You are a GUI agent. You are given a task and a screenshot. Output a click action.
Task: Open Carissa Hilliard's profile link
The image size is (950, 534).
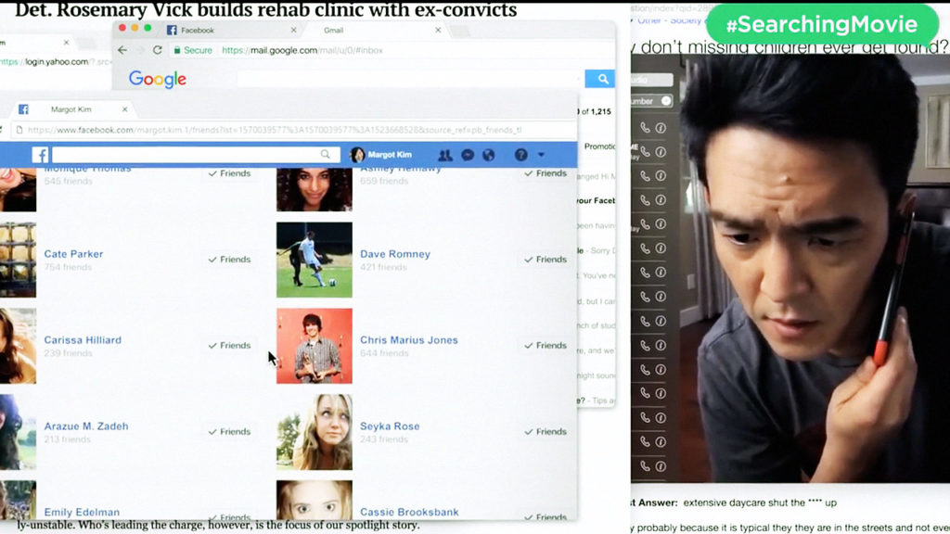[83, 340]
